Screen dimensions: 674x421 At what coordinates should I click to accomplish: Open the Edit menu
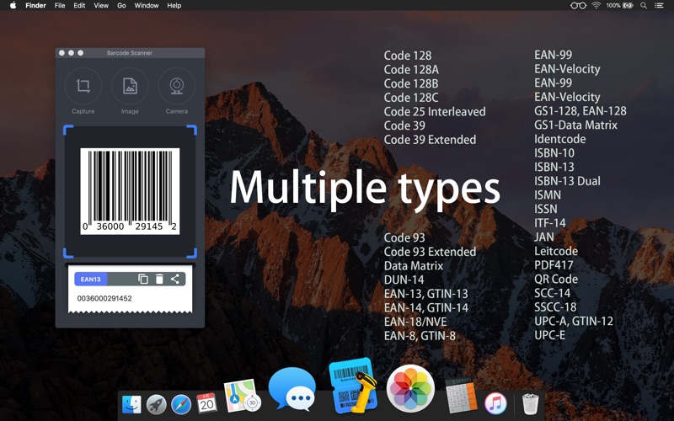point(79,6)
